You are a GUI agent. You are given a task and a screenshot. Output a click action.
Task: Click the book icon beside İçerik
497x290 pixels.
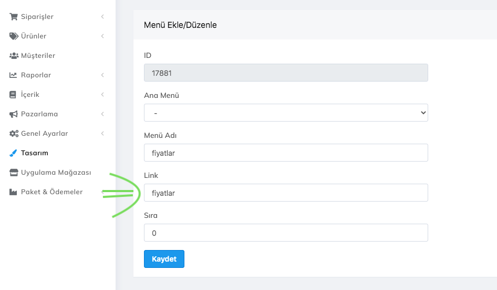14,95
